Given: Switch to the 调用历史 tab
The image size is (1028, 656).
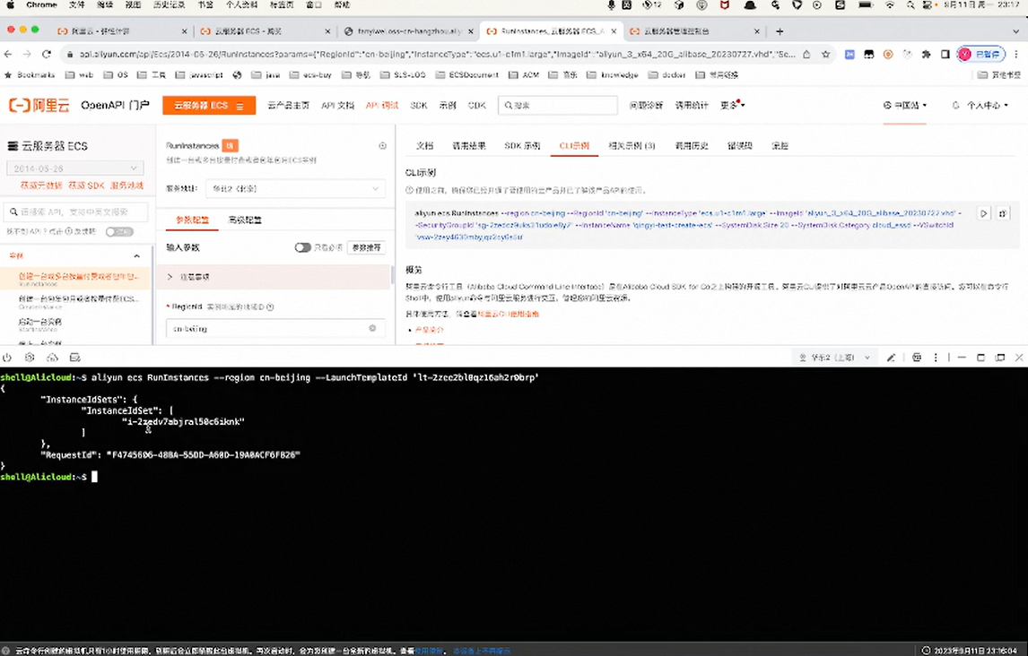Looking at the screenshot, I should pyautogui.click(x=691, y=145).
